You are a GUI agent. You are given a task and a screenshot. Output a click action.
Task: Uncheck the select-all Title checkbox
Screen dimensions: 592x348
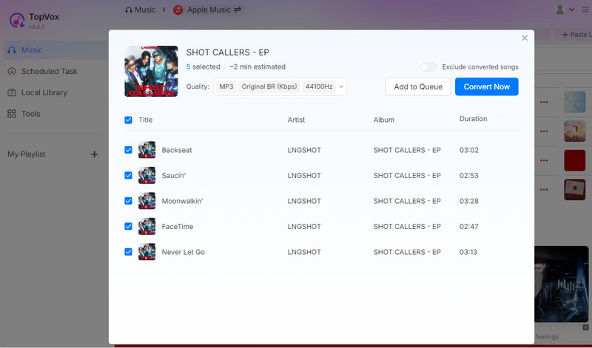coord(129,120)
